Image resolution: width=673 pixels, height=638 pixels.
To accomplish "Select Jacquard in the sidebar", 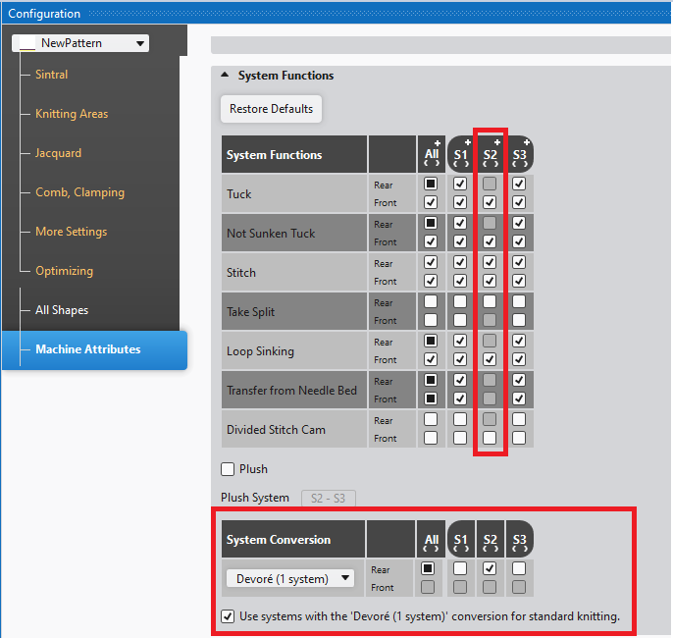I will (x=59, y=153).
